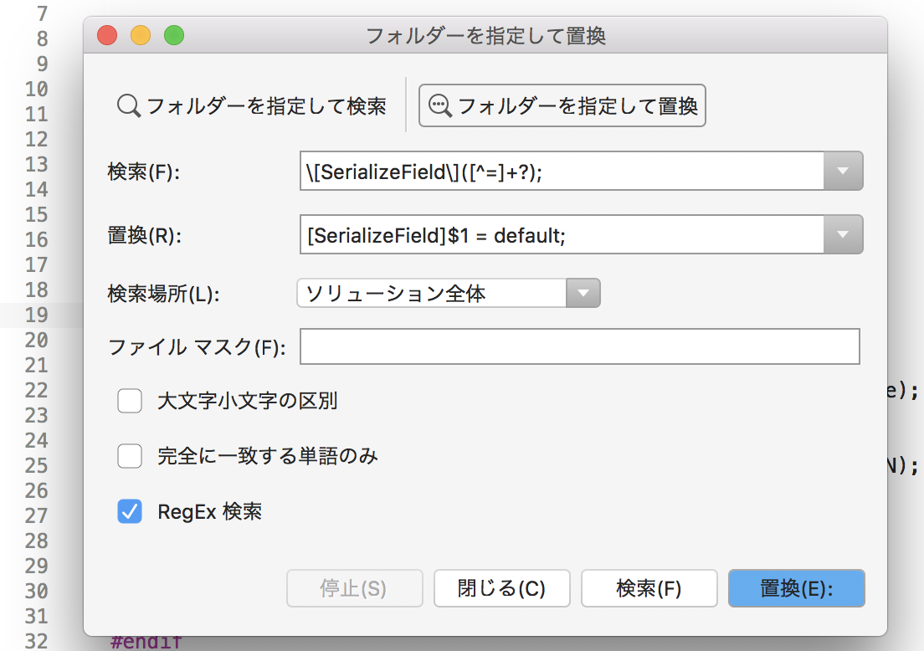Click the replacement text field
Screen dimensions: 924x651
click(562, 235)
